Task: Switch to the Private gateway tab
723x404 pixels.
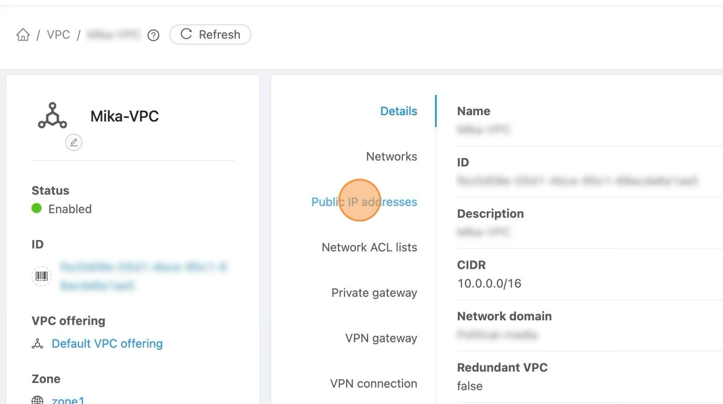Action: click(x=374, y=292)
